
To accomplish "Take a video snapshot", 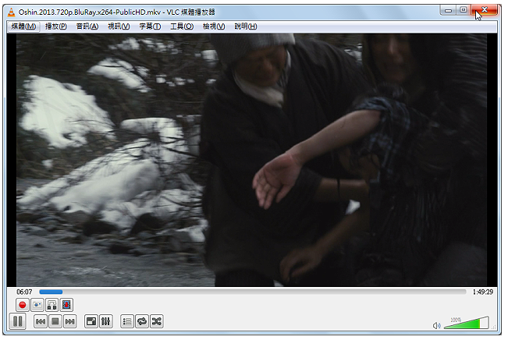I will coord(37,305).
